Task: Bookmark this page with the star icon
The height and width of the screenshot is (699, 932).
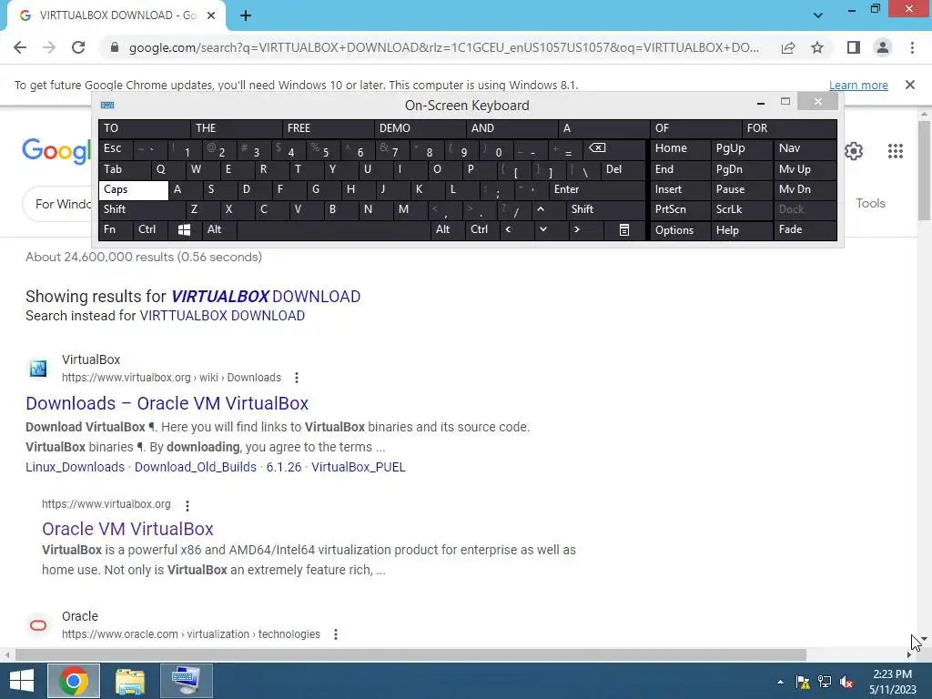Action: click(x=817, y=47)
